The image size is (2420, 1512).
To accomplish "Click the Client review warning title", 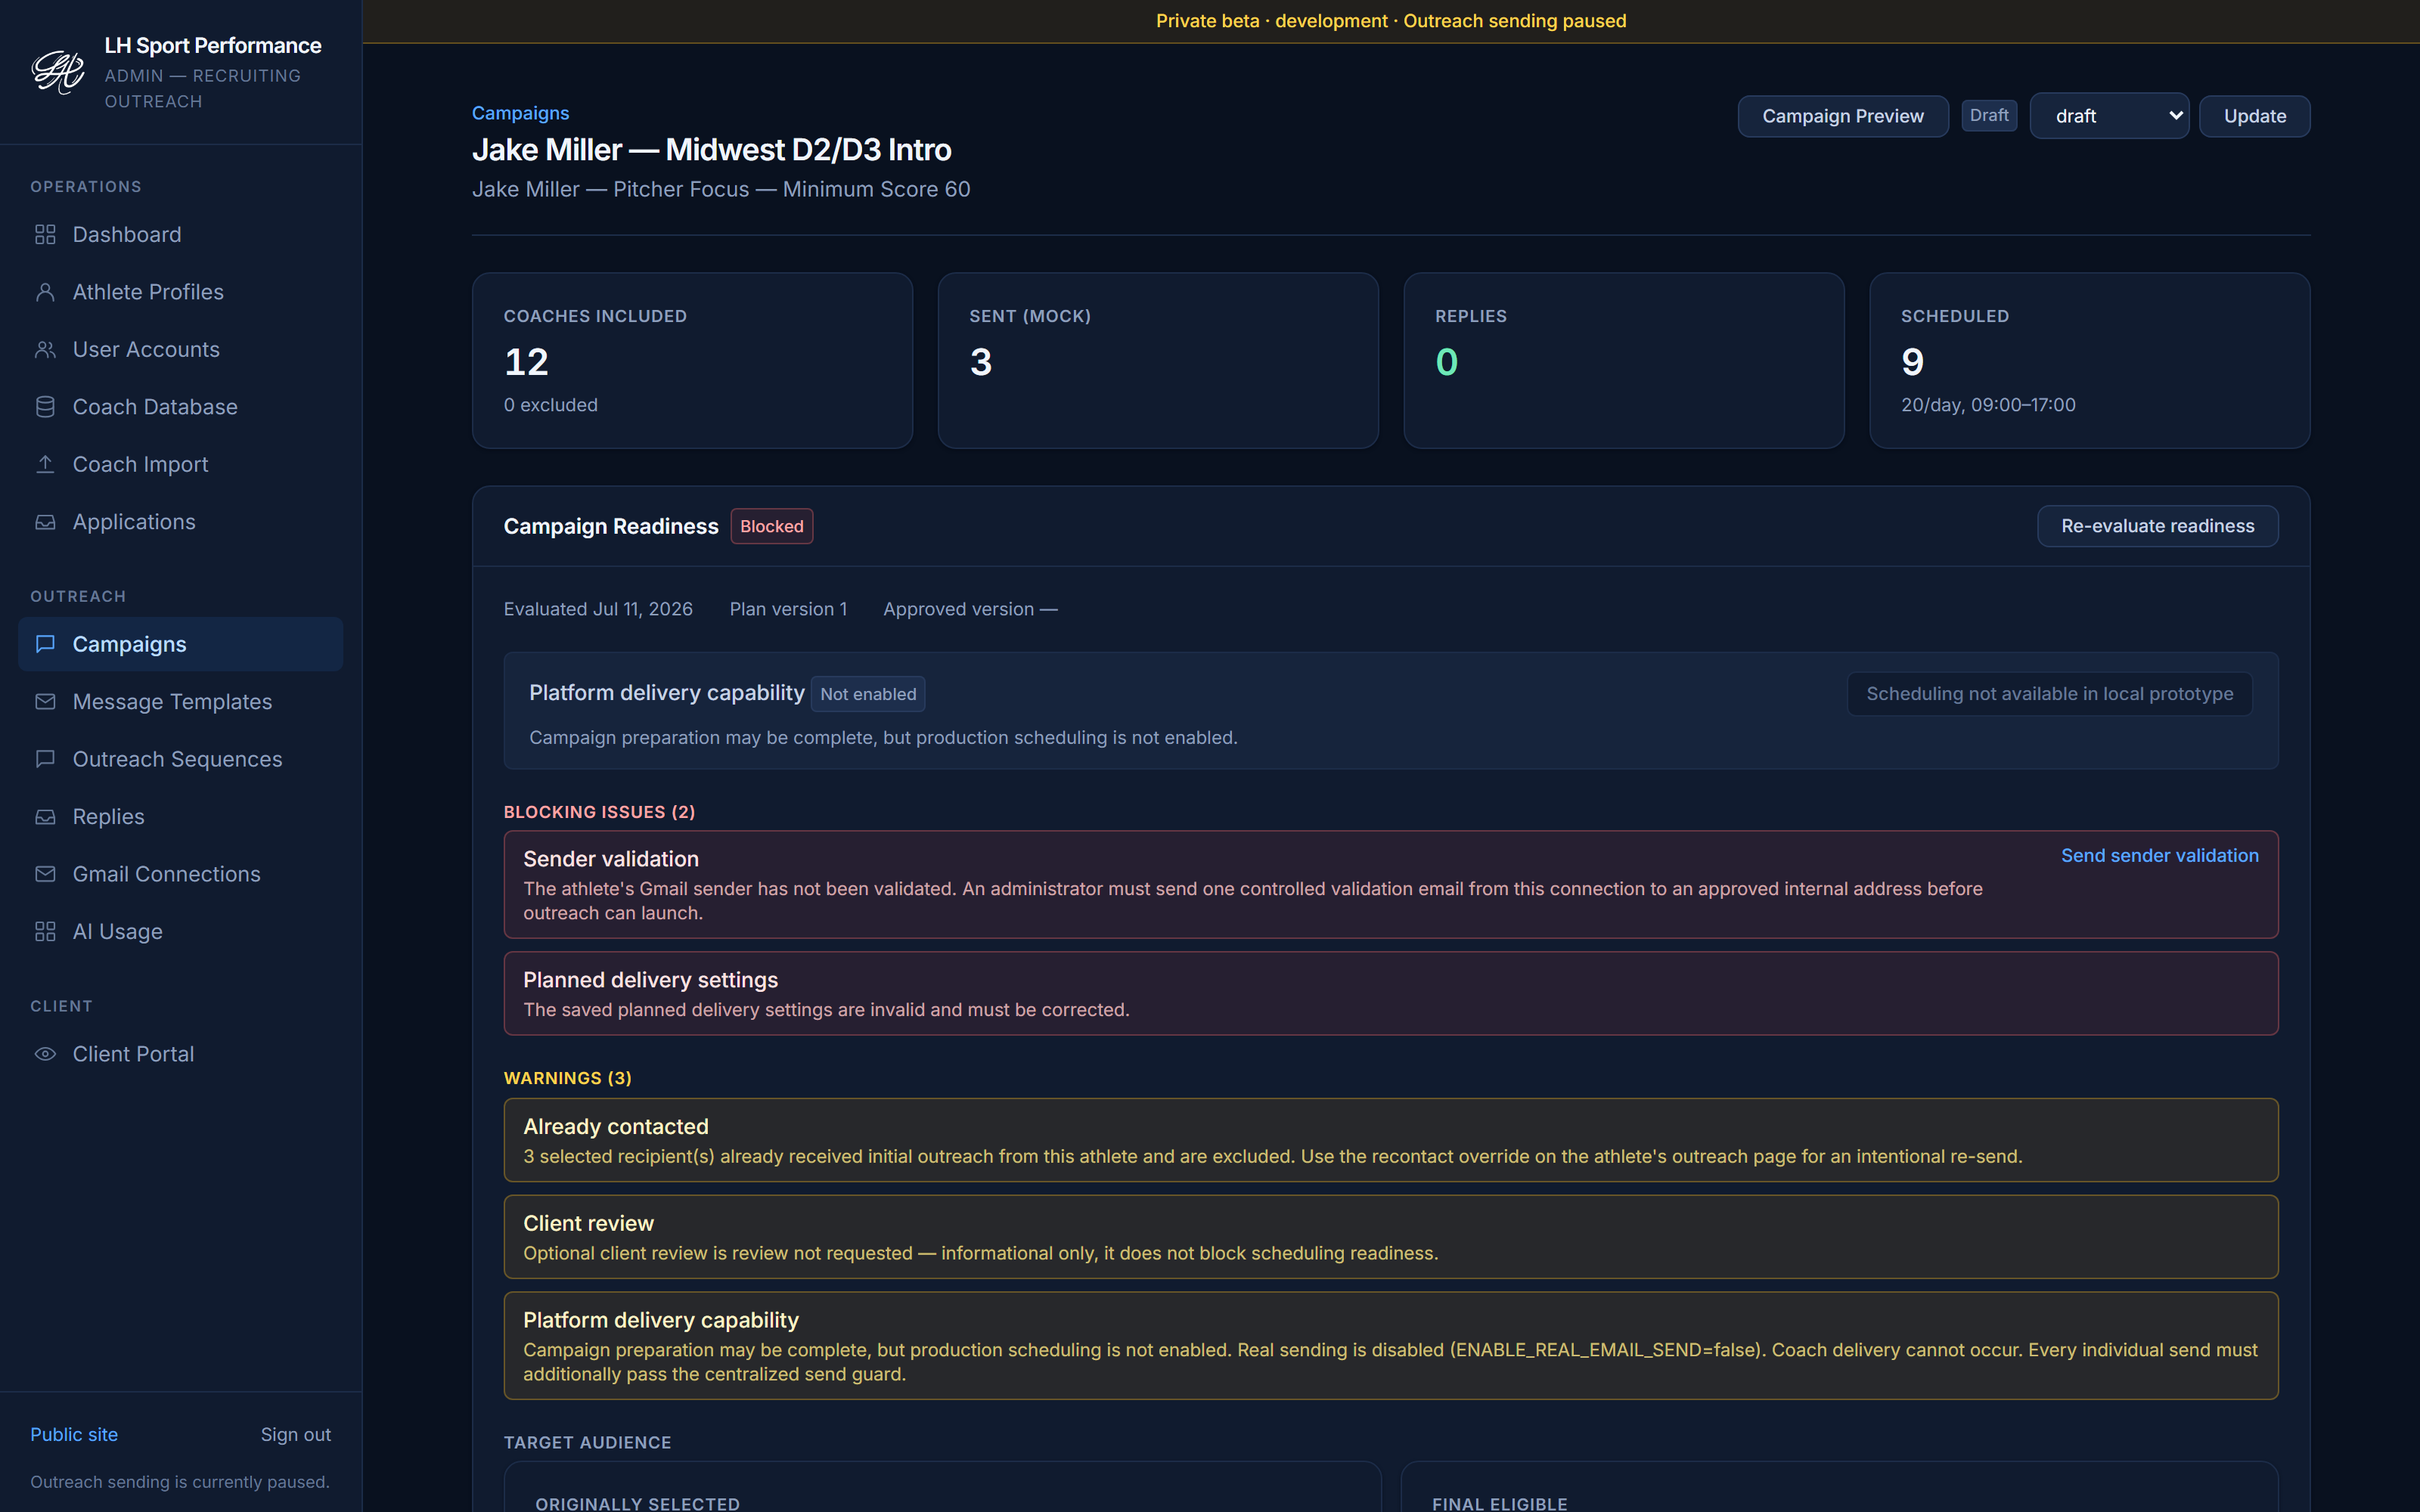I will [x=588, y=1223].
